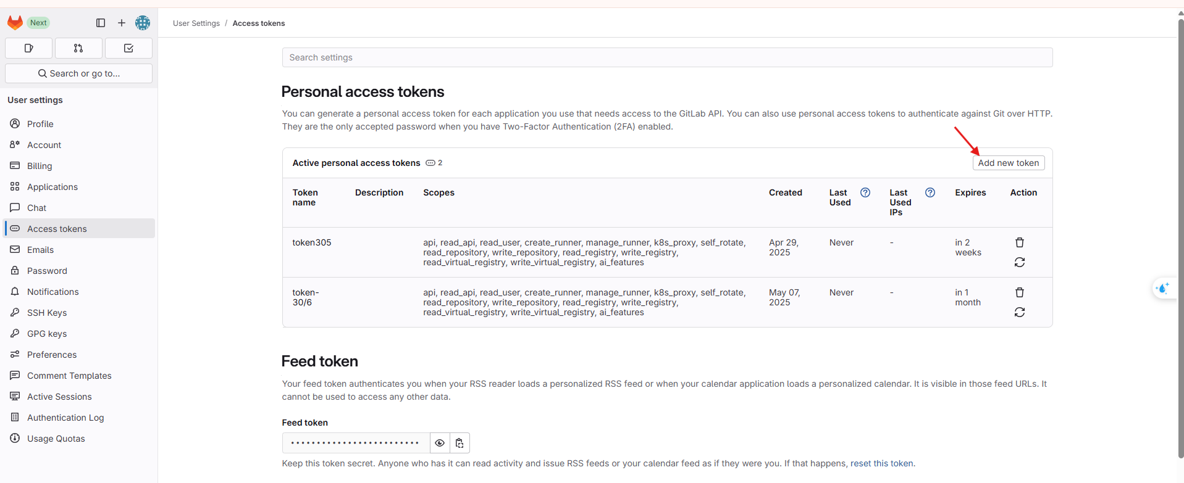The image size is (1184, 483).
Task: Open assigned issues icon in sidebar
Action: tap(28, 48)
